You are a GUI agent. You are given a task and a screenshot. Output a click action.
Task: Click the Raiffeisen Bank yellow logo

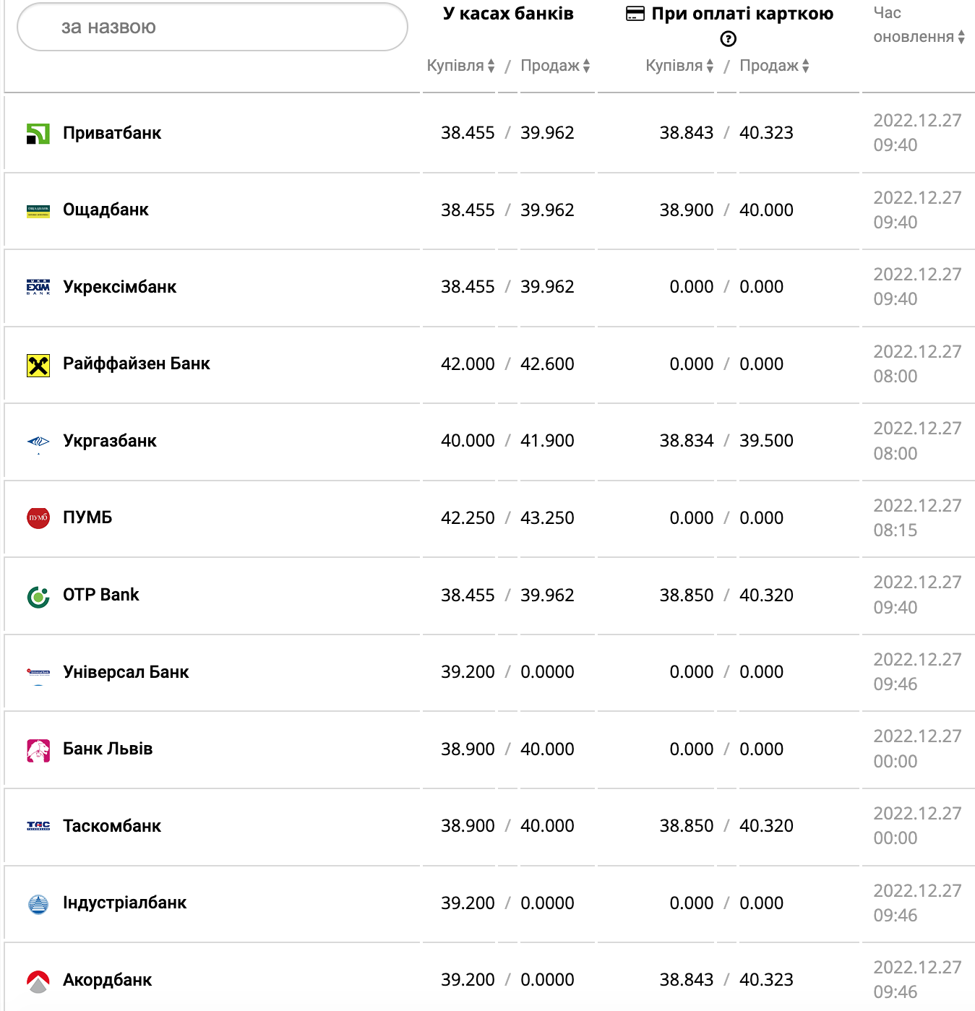pos(38,366)
